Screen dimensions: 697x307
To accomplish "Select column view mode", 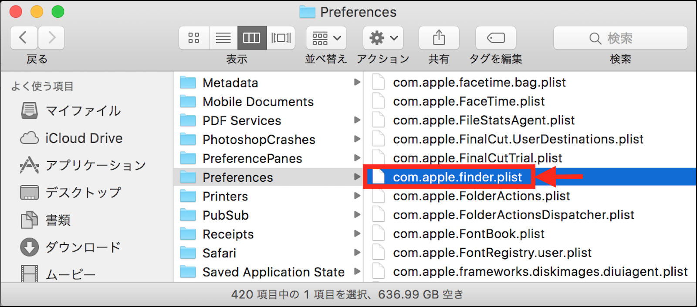I will 252,38.
